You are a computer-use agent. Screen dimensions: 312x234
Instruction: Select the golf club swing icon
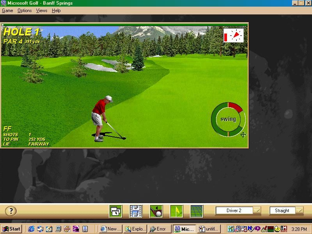156,210
